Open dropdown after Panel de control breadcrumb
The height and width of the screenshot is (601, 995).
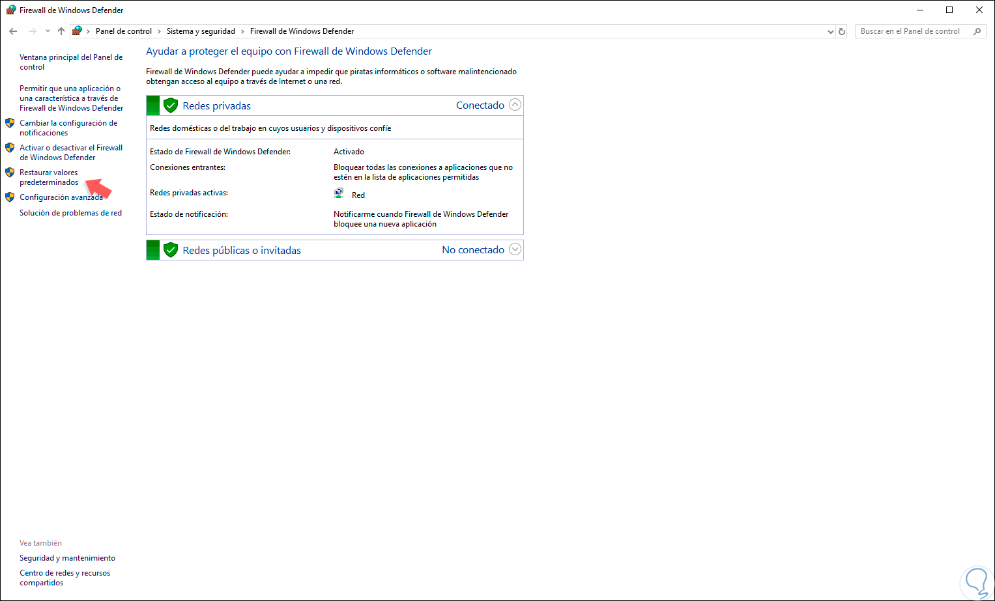pos(159,31)
